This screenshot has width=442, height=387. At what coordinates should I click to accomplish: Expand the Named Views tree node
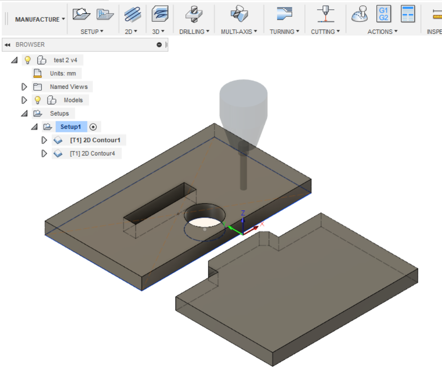pyautogui.click(x=24, y=87)
